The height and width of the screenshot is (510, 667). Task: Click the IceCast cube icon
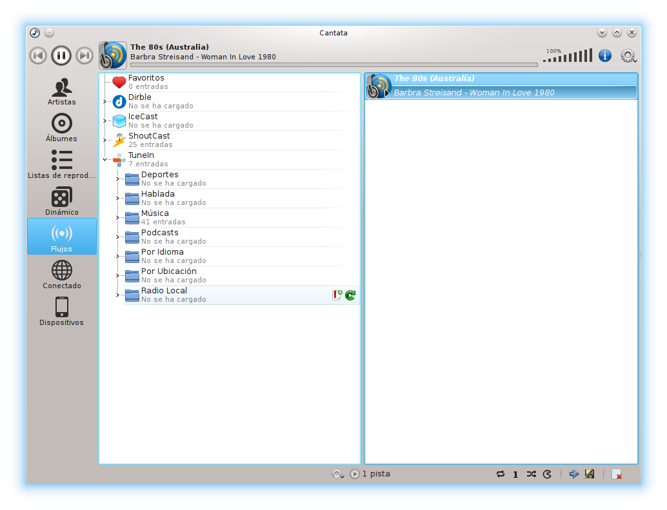[x=119, y=121]
